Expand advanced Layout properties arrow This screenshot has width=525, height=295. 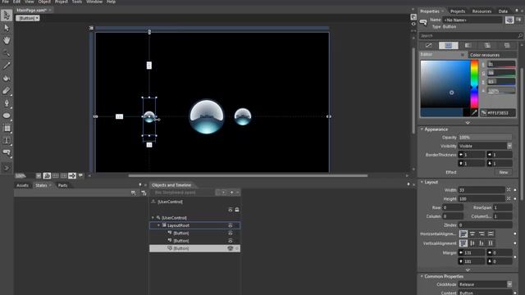(x=468, y=270)
